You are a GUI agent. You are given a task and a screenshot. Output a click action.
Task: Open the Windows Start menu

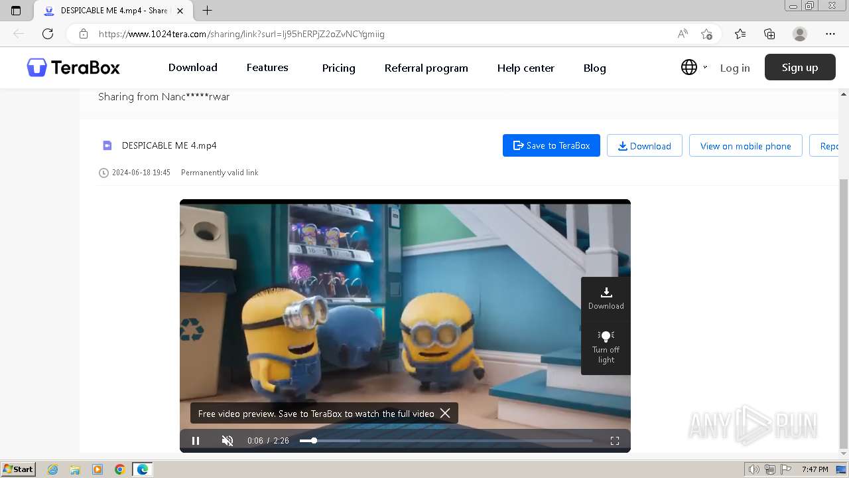tap(18, 469)
